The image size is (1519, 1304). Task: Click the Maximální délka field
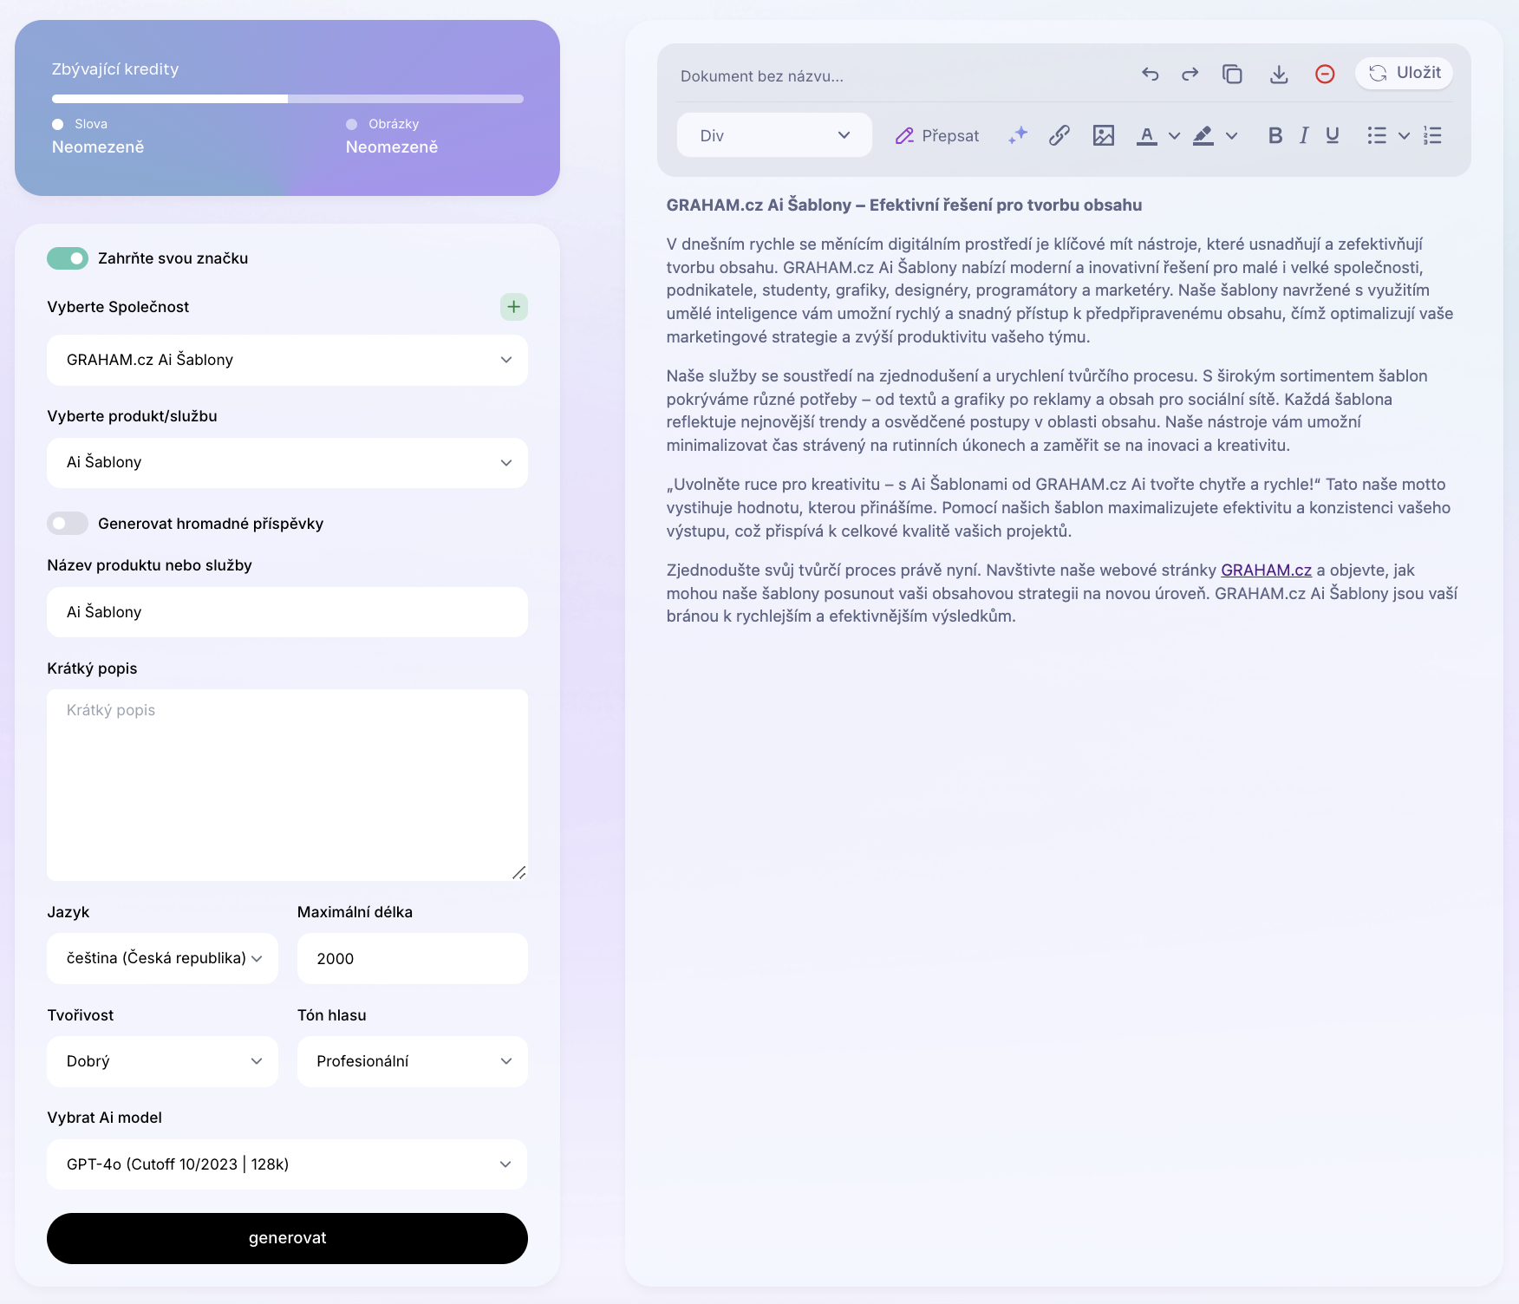(413, 958)
